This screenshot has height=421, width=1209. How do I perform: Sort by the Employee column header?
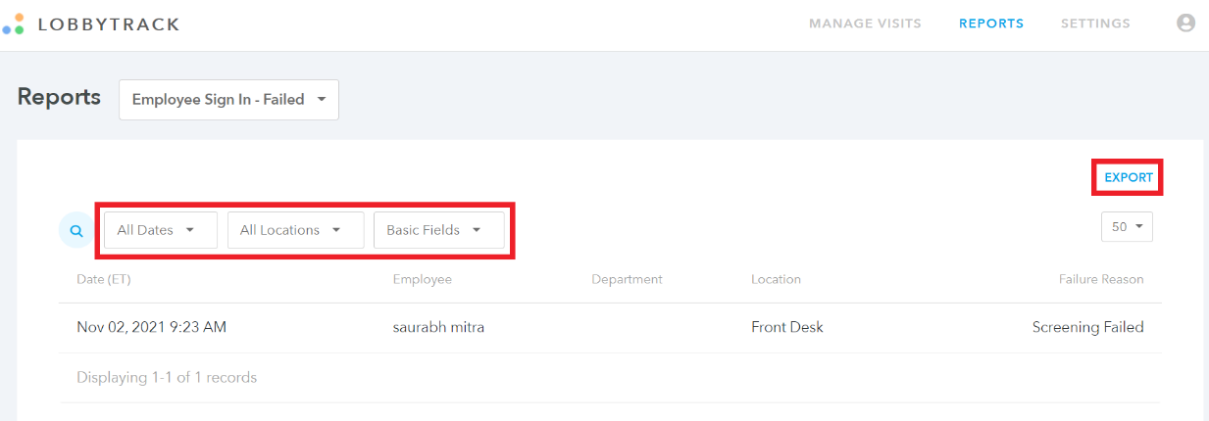(423, 279)
